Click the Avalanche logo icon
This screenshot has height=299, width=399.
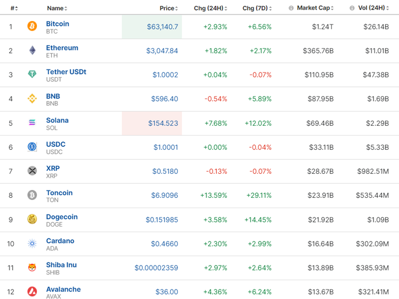[x=32, y=291]
